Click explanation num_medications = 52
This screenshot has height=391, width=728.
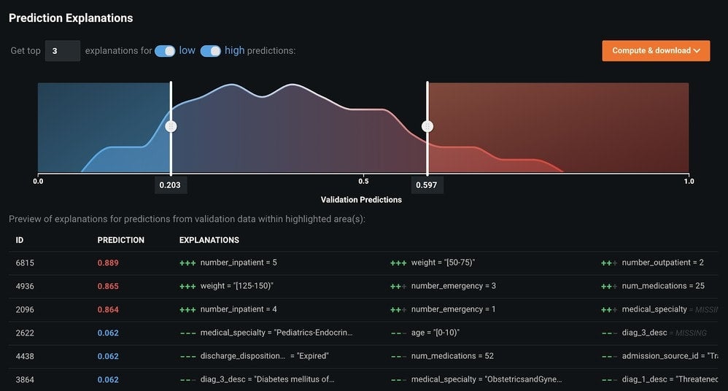[452, 356]
